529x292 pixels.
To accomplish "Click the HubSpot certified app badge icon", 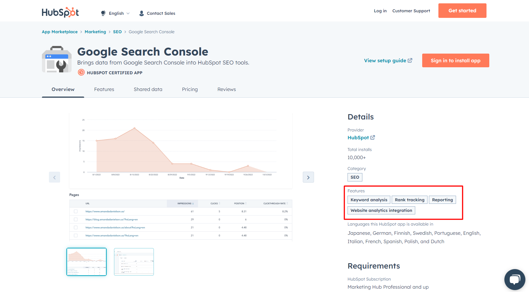I will pos(81,73).
